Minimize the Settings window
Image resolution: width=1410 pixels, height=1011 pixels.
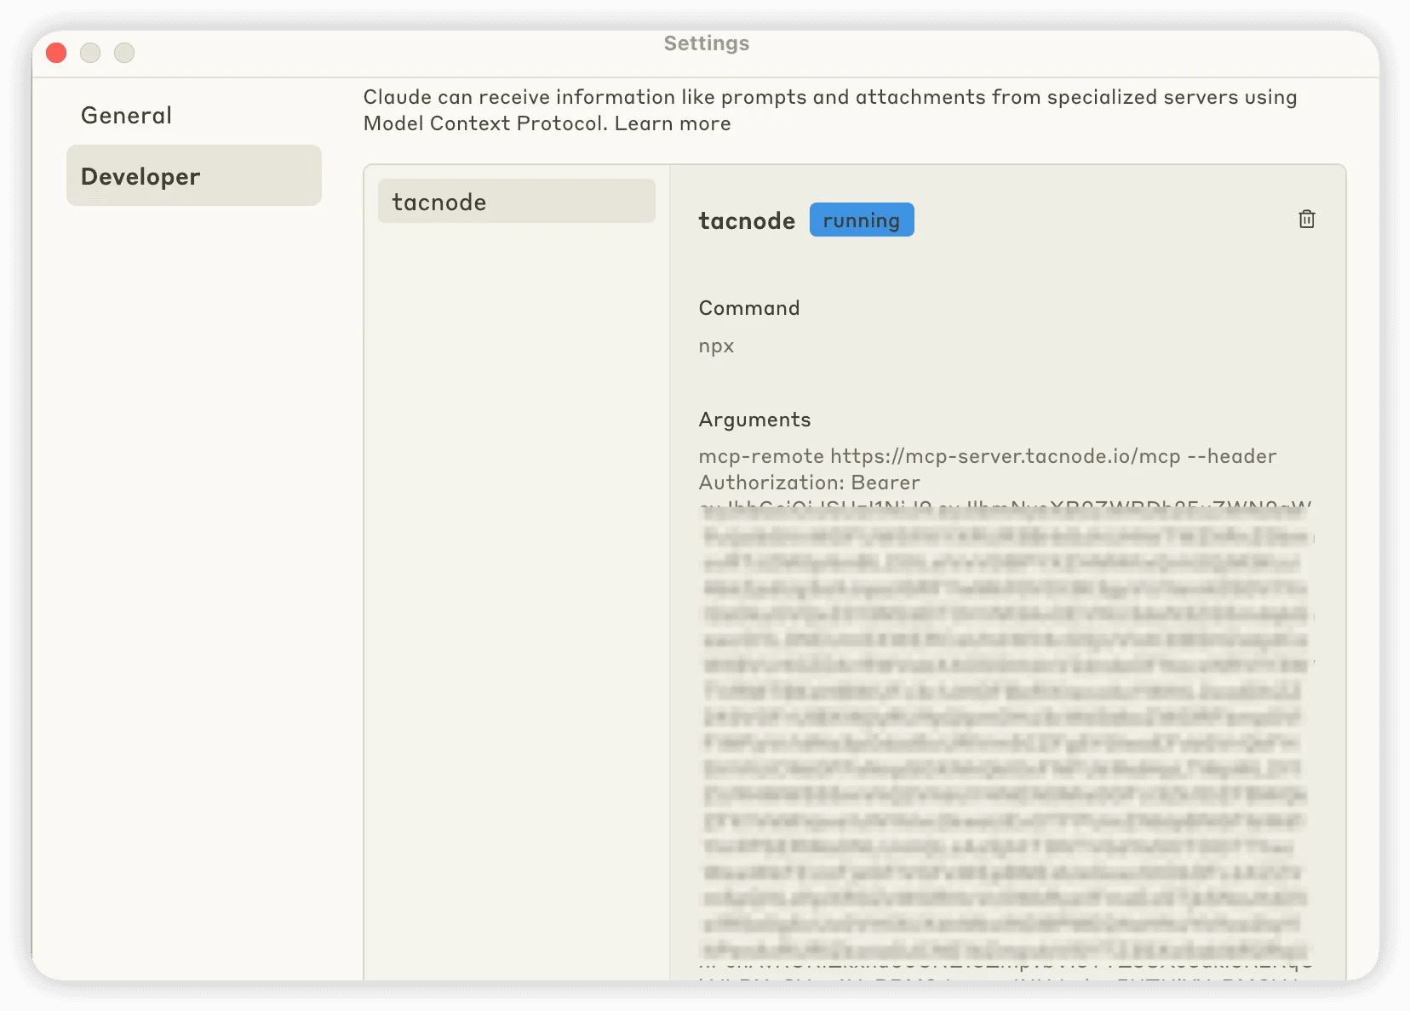tap(90, 53)
